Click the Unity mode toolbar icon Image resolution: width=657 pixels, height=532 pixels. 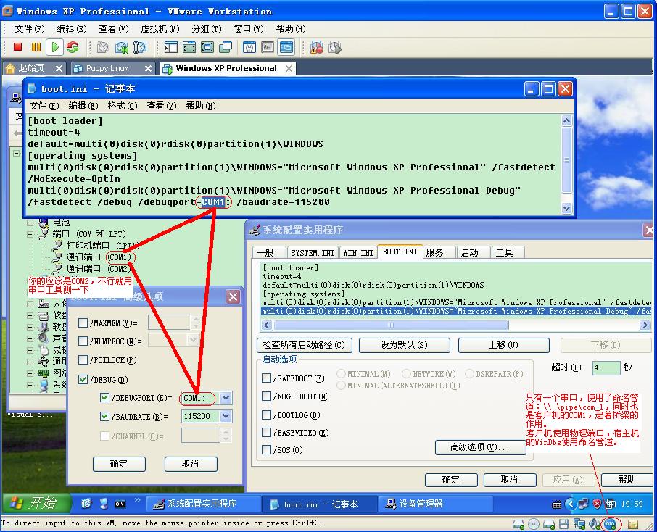(226, 47)
